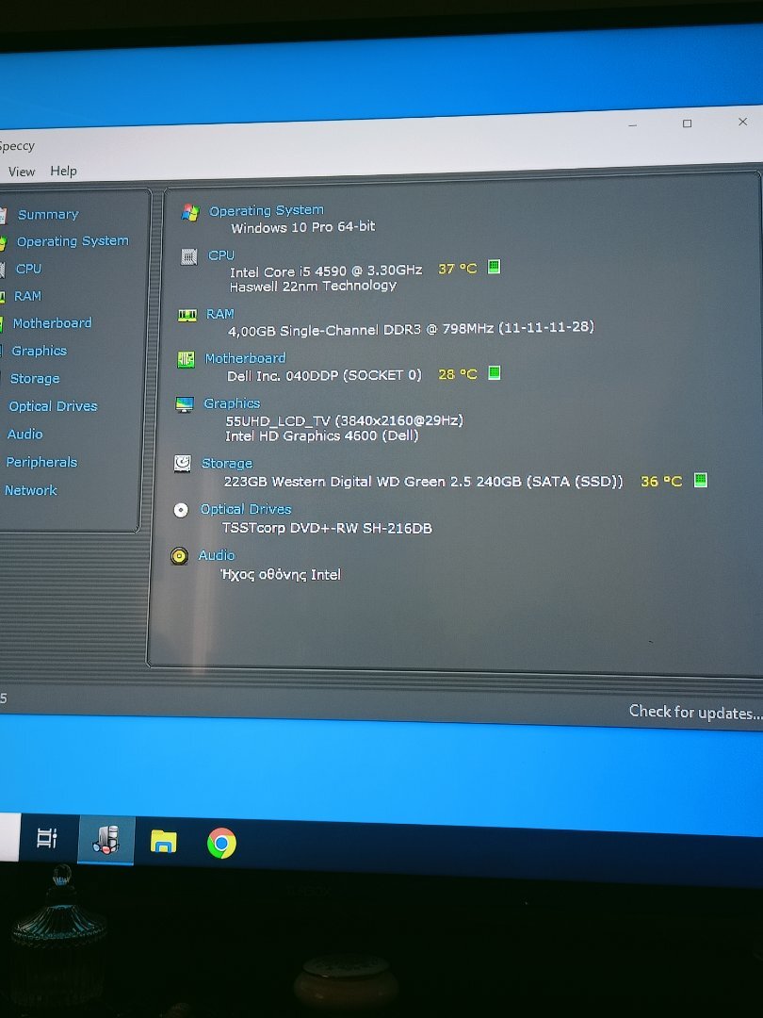Click the Speccy icon in the taskbar
The width and height of the screenshot is (763, 1018).
[106, 840]
